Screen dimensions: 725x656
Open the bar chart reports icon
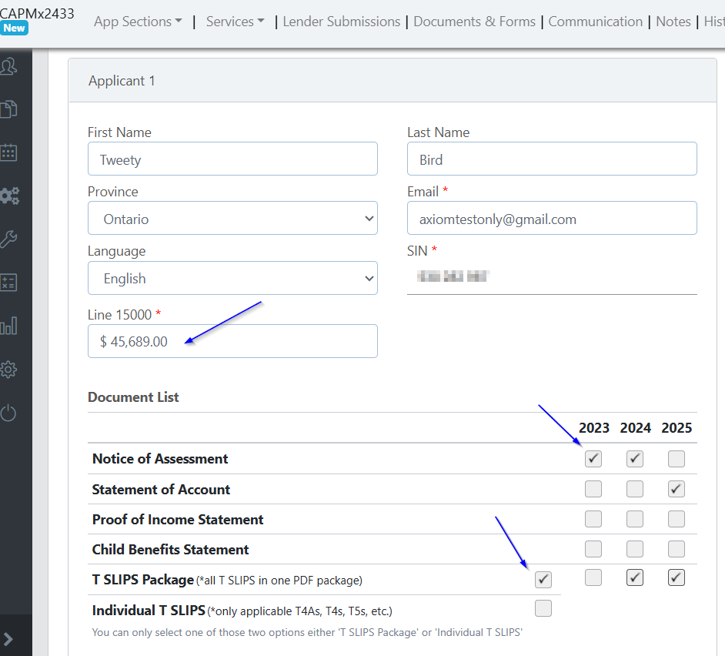click(8, 326)
